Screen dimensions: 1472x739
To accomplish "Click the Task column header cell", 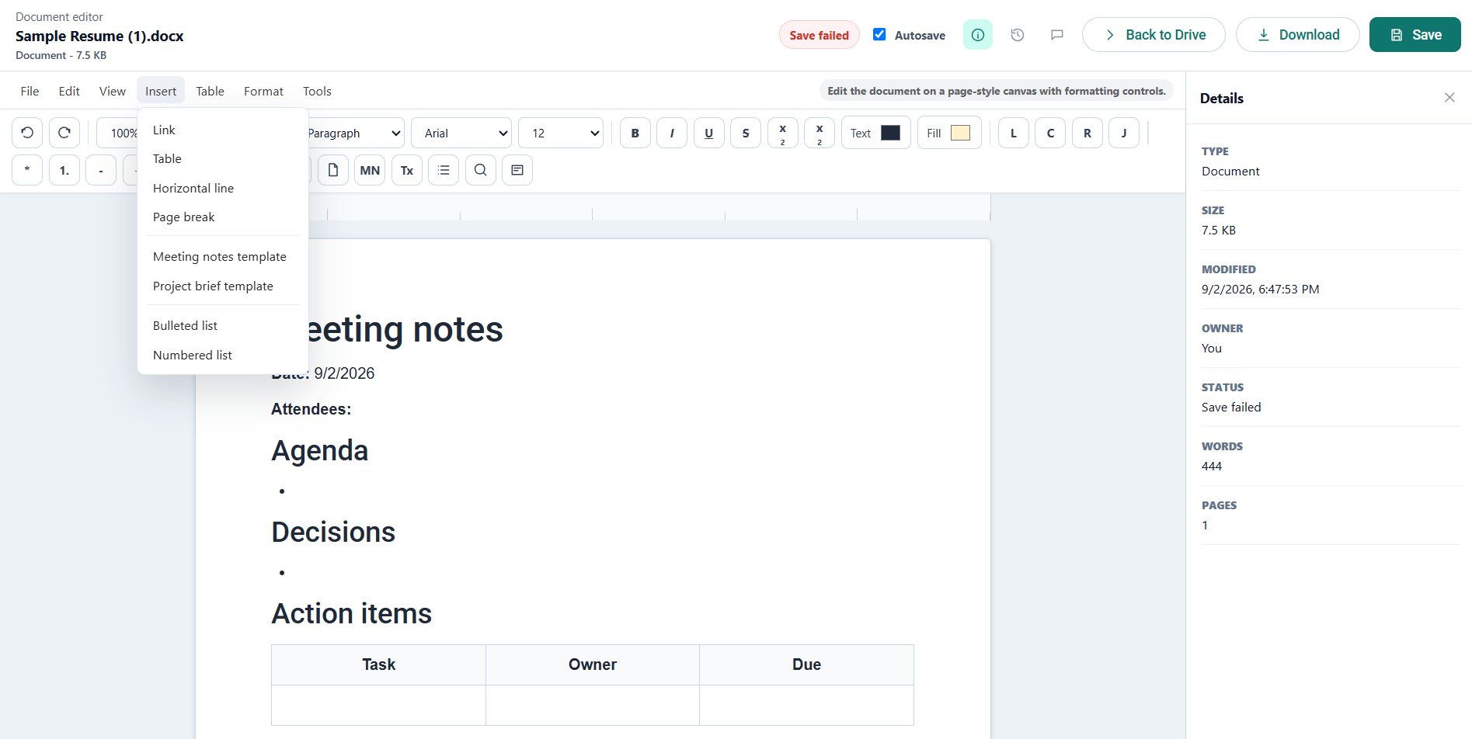I will click(378, 664).
